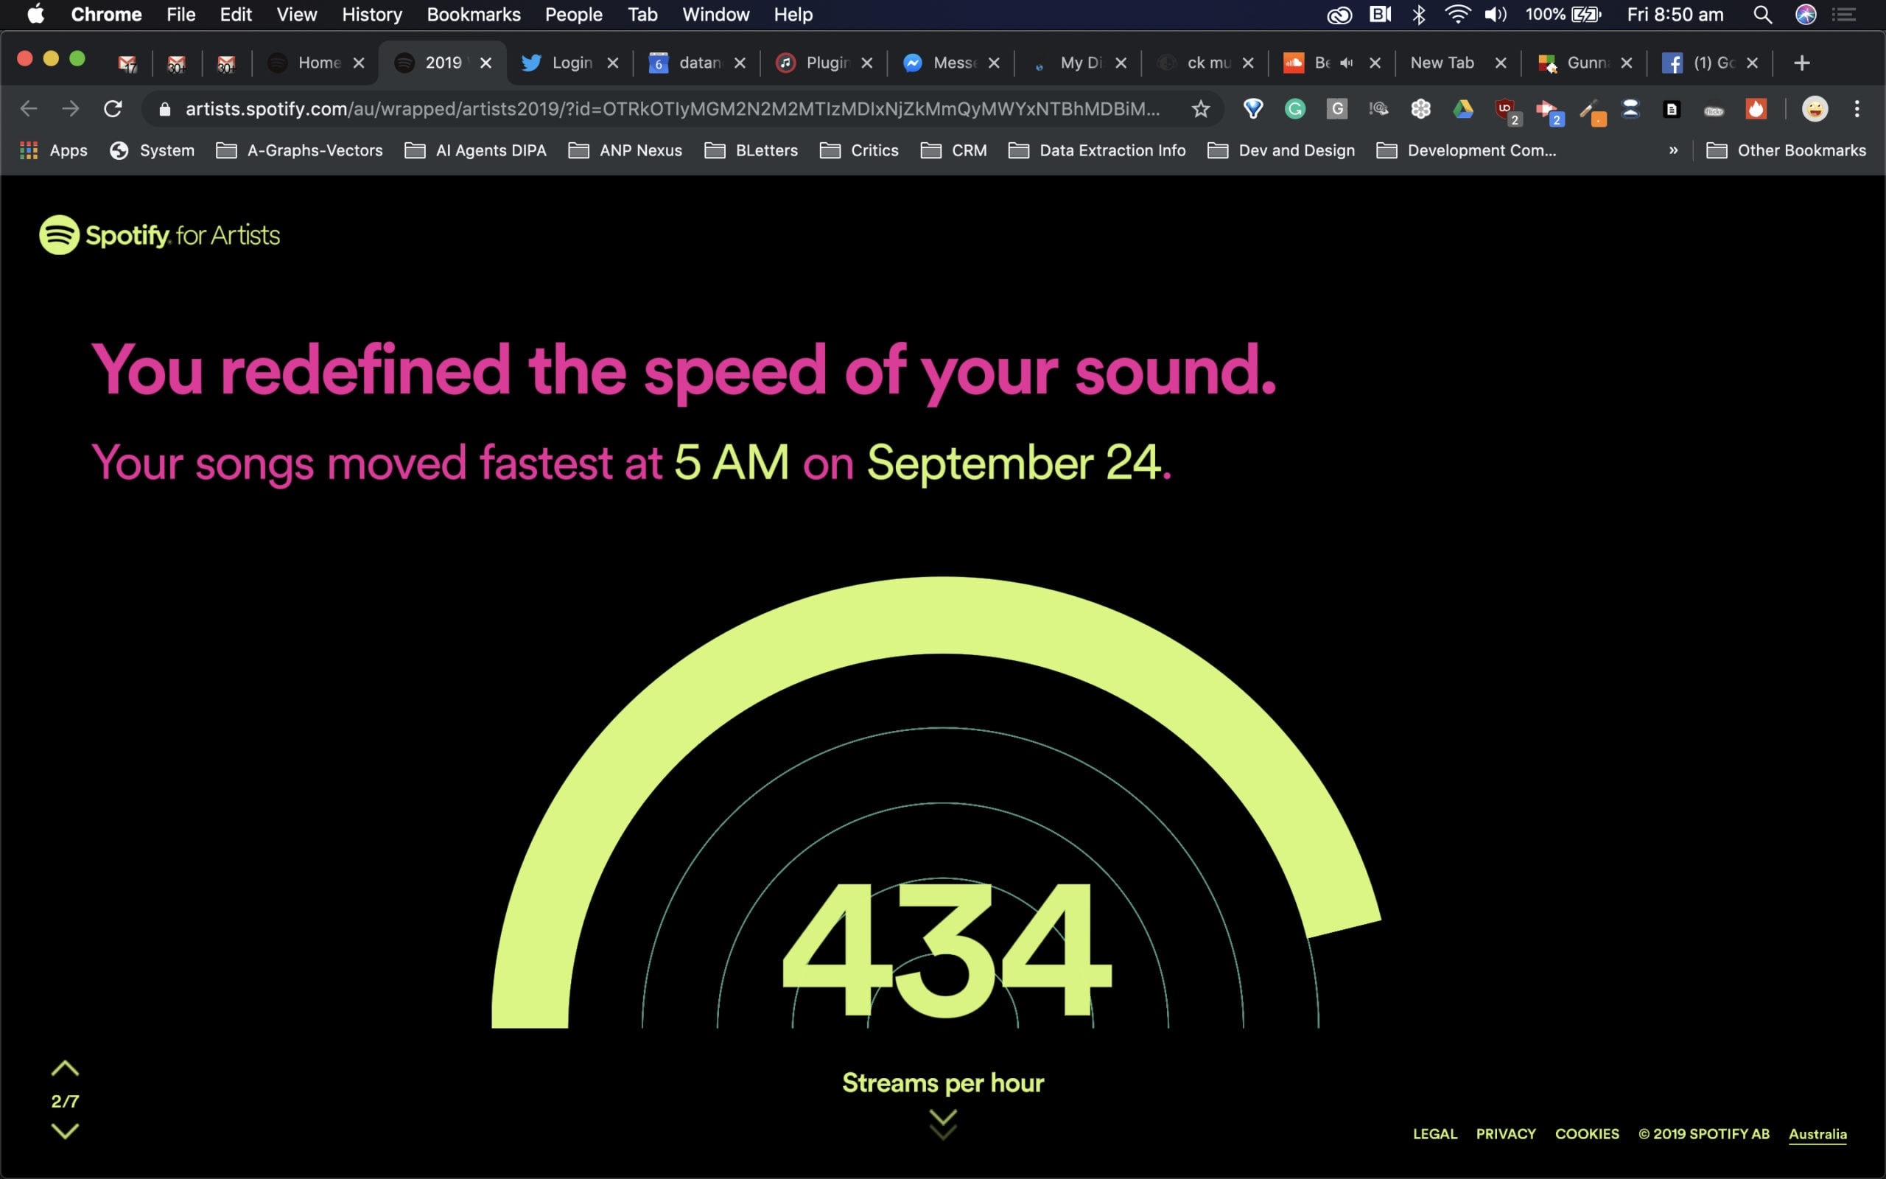Open a new tab with plus button
1886x1179 pixels.
pyautogui.click(x=1801, y=63)
